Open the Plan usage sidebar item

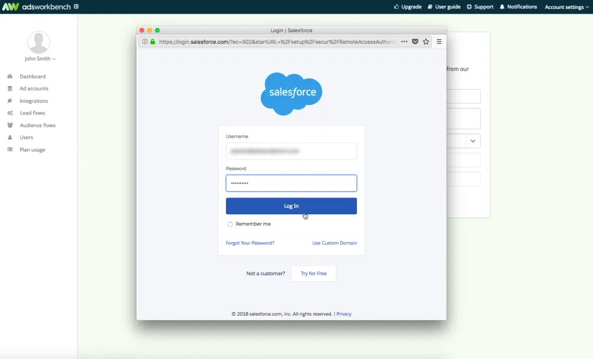click(x=32, y=150)
